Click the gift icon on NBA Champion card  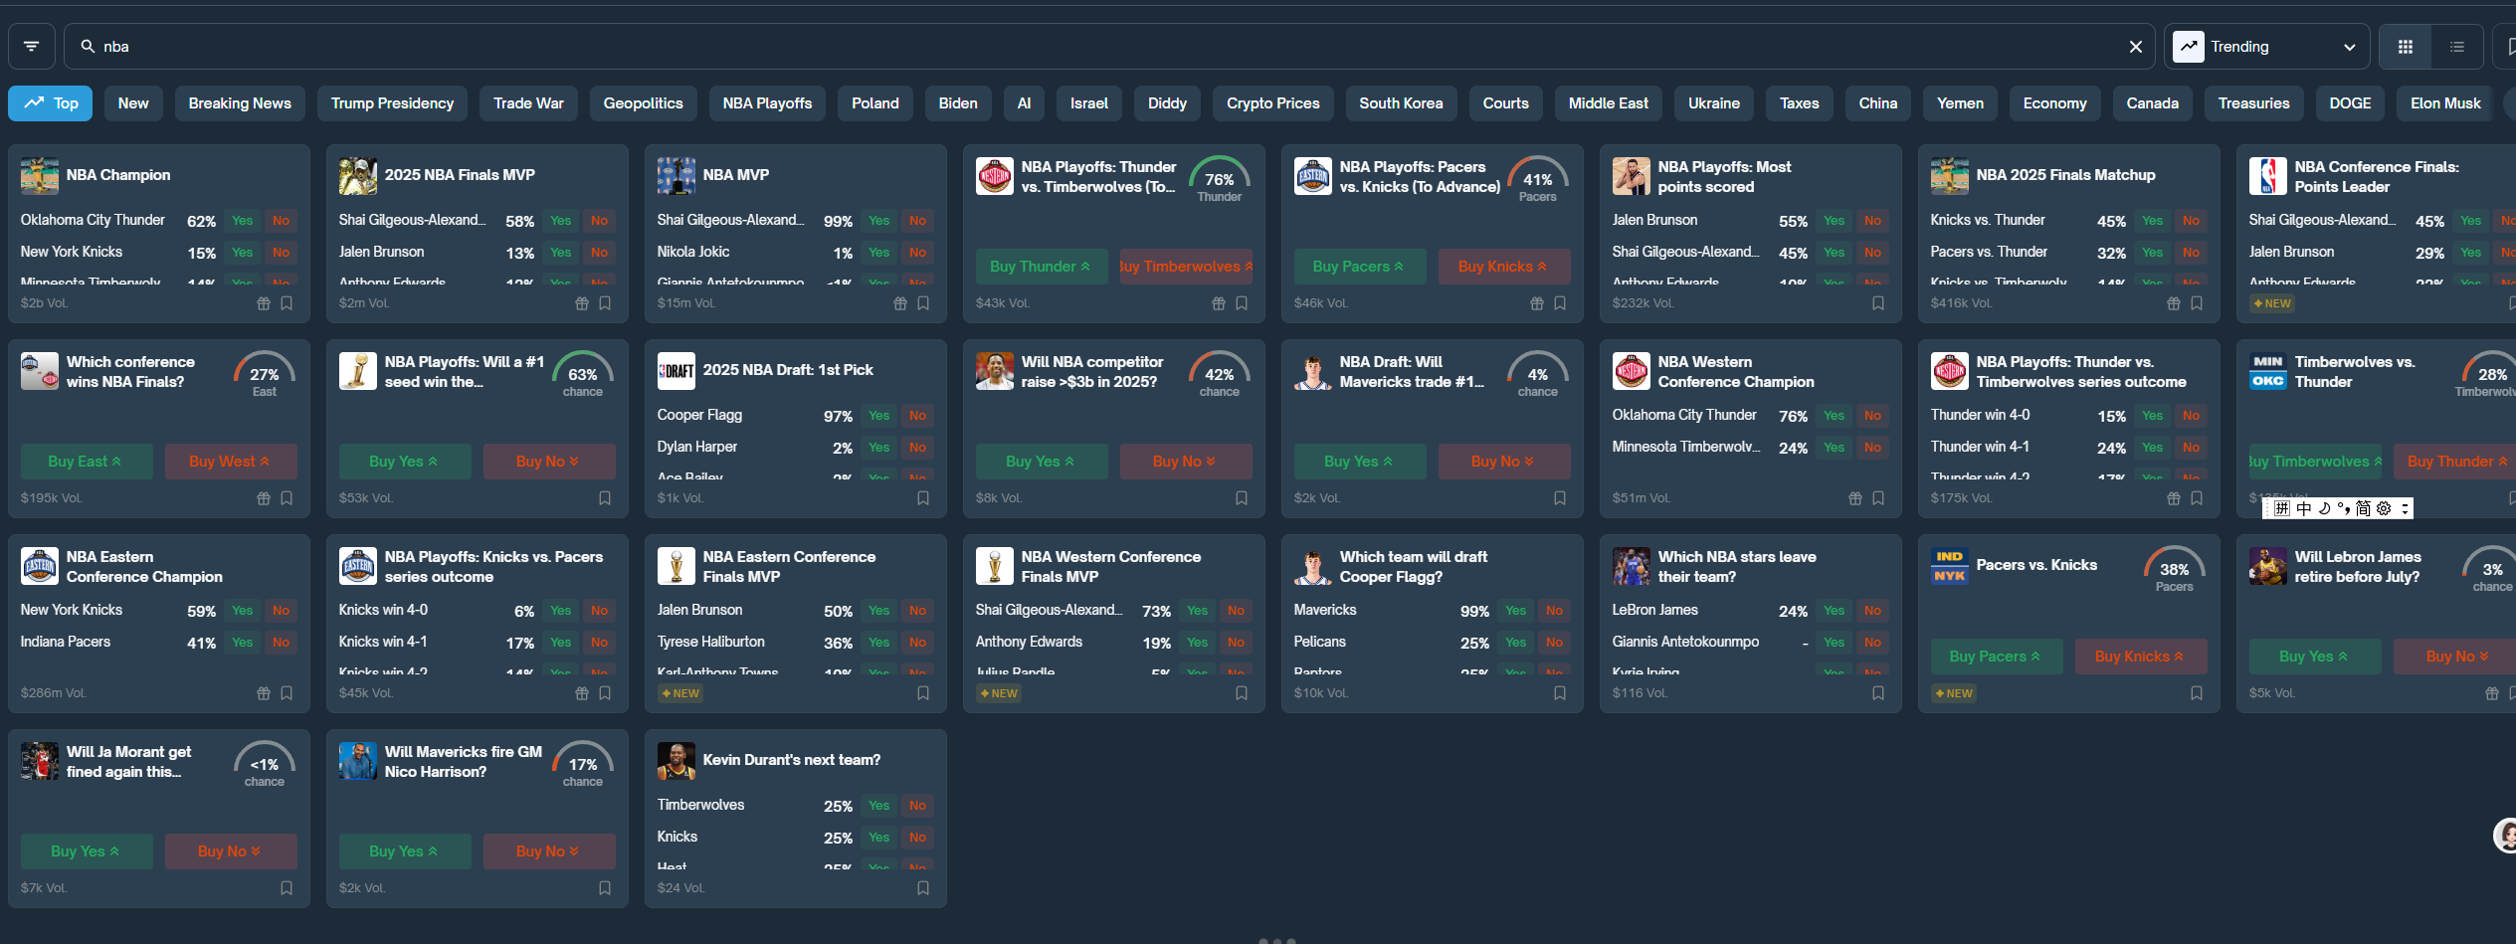coord(264,303)
